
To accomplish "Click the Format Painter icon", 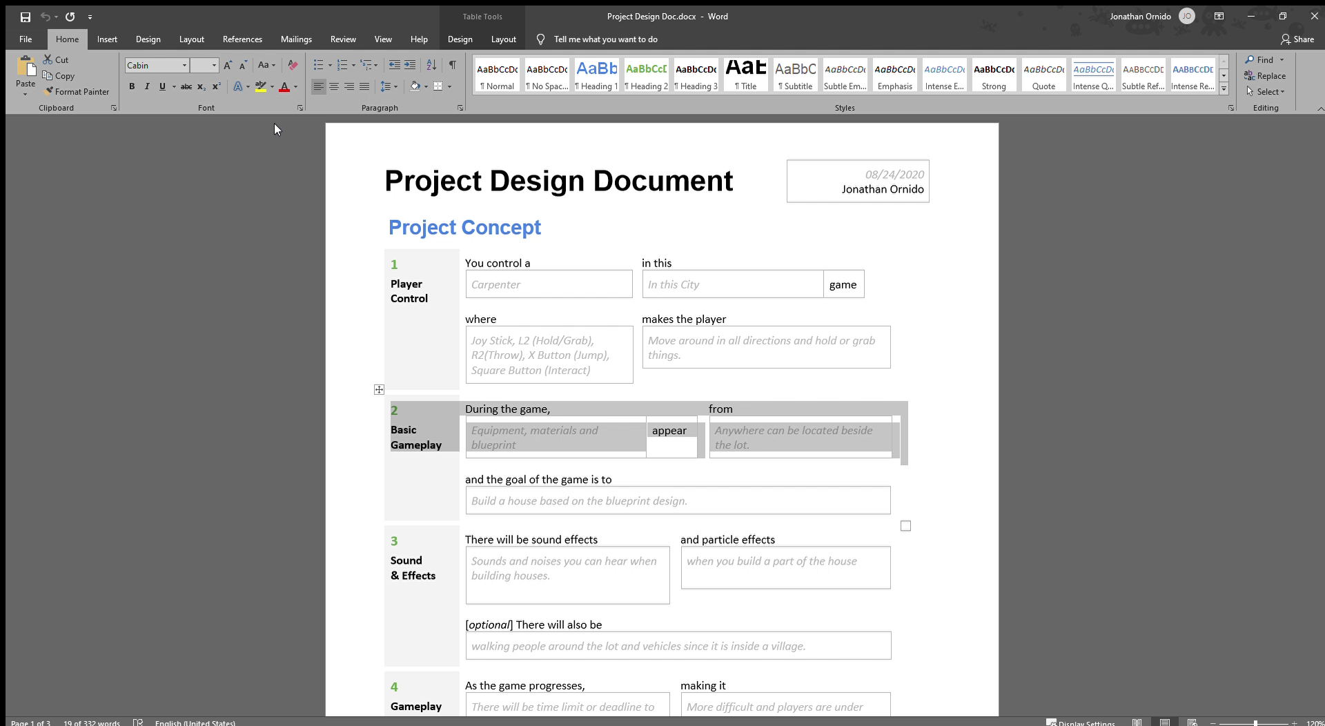I will coord(49,91).
